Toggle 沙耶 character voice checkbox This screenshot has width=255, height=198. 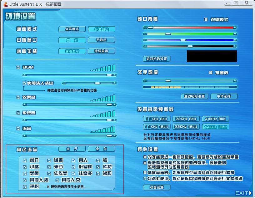pos(98,173)
